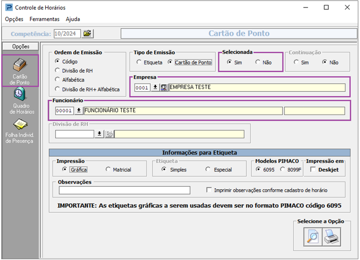
Task: Choose Etiqueta as Tipo de Emissão
Action: pos(139,63)
